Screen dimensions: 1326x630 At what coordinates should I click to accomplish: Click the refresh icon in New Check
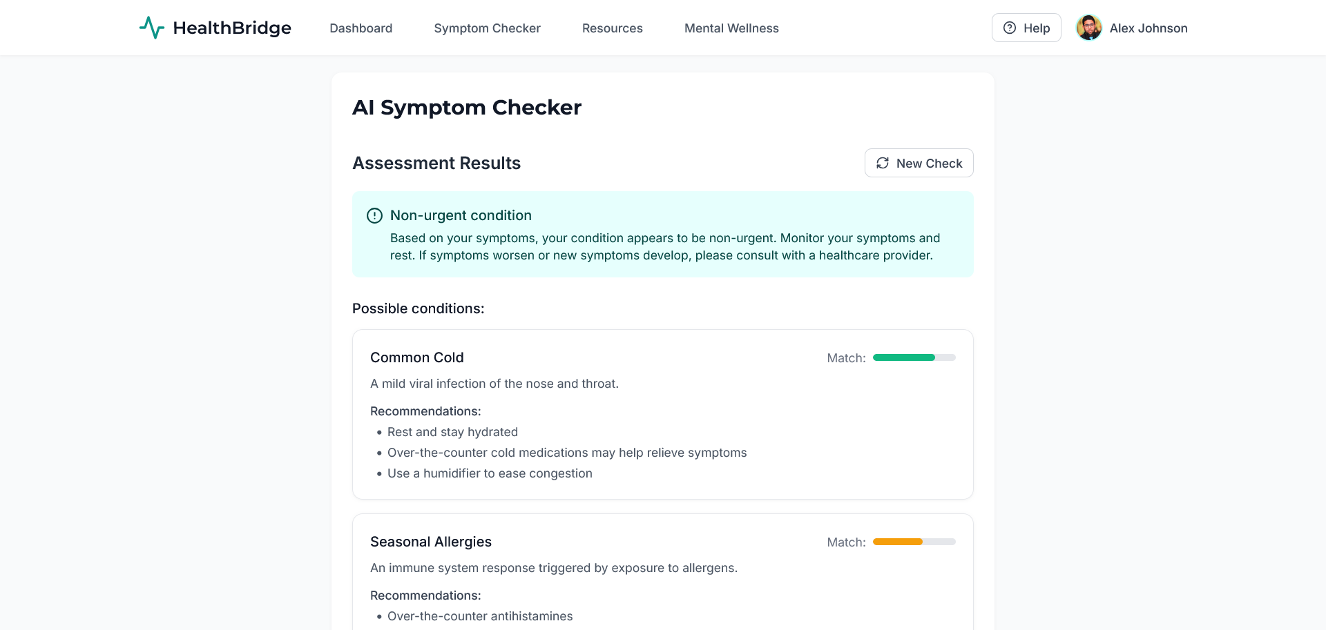tap(883, 163)
